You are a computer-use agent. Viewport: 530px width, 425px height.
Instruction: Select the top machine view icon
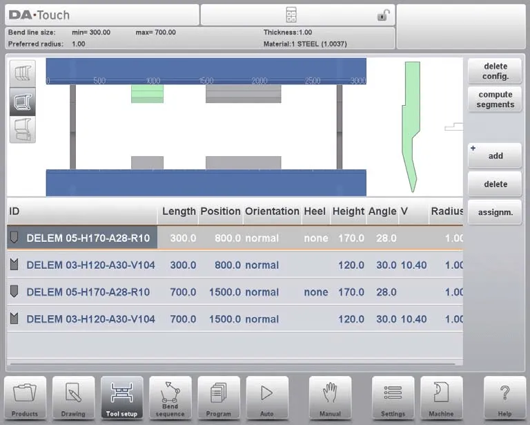click(x=22, y=73)
